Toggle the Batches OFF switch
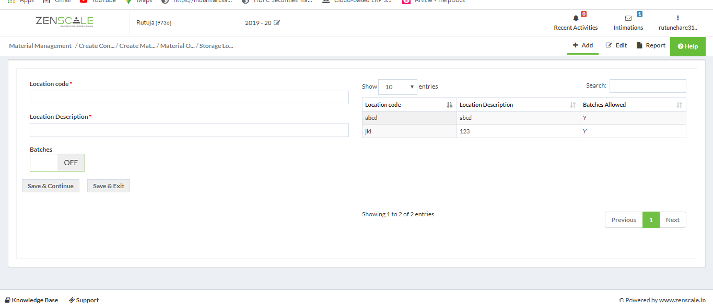713x308 pixels. [57, 163]
